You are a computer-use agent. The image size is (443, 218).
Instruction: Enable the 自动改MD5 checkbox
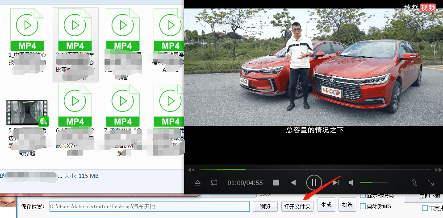(x=363, y=206)
